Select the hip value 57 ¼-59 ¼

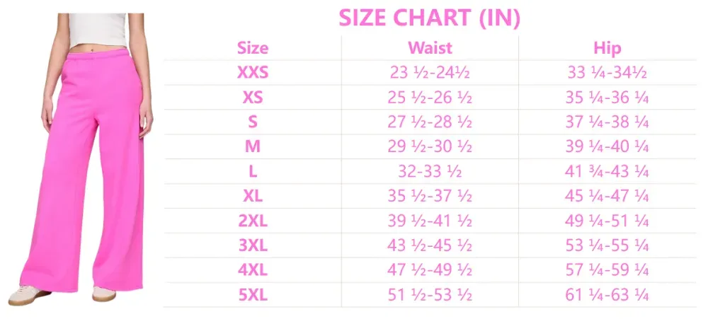click(x=607, y=270)
